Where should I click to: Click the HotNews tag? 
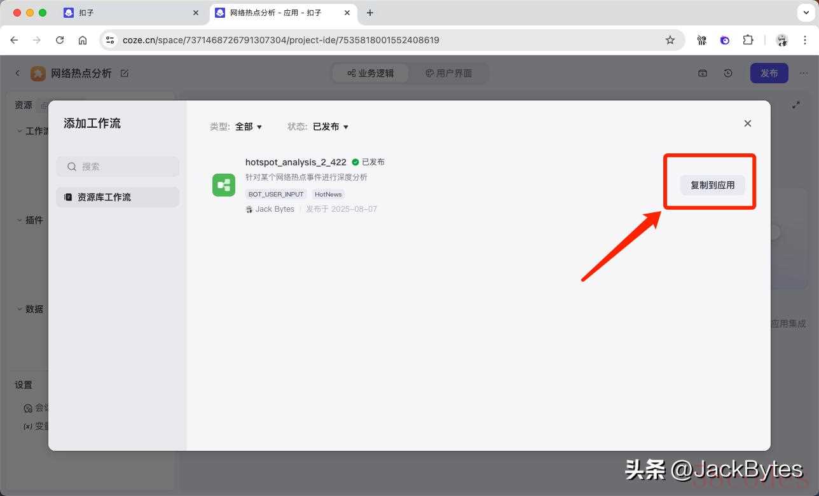pos(328,194)
